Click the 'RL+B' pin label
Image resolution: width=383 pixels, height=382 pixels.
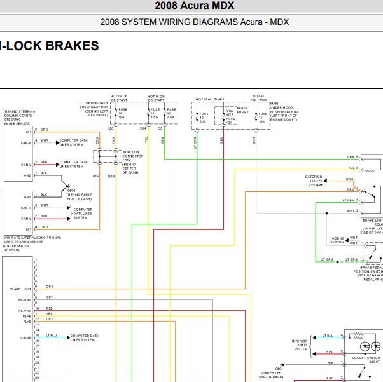pyautogui.click(x=27, y=316)
